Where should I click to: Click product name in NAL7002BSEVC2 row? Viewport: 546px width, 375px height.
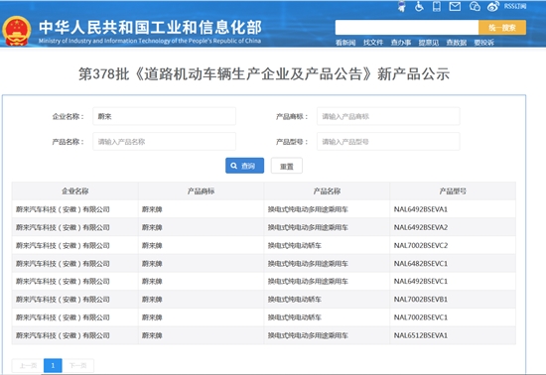[295, 246]
